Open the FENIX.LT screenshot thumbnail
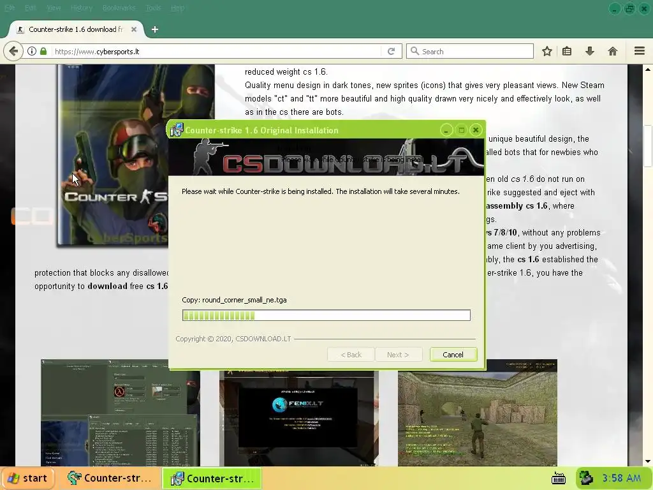 pyautogui.click(x=299, y=418)
